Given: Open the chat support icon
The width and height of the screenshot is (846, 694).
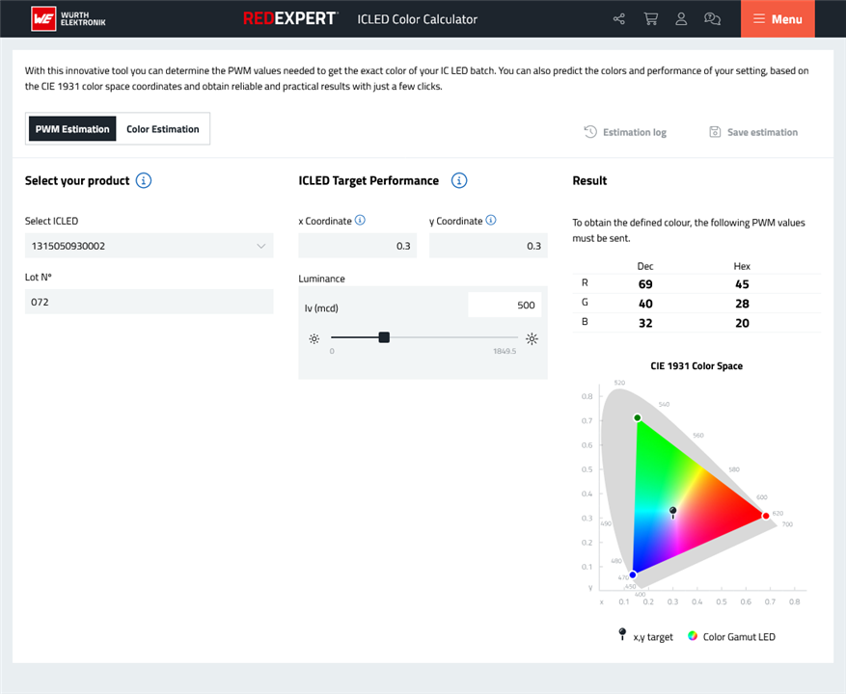Looking at the screenshot, I should point(712,19).
